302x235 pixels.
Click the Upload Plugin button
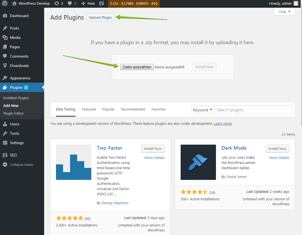coord(100,17)
